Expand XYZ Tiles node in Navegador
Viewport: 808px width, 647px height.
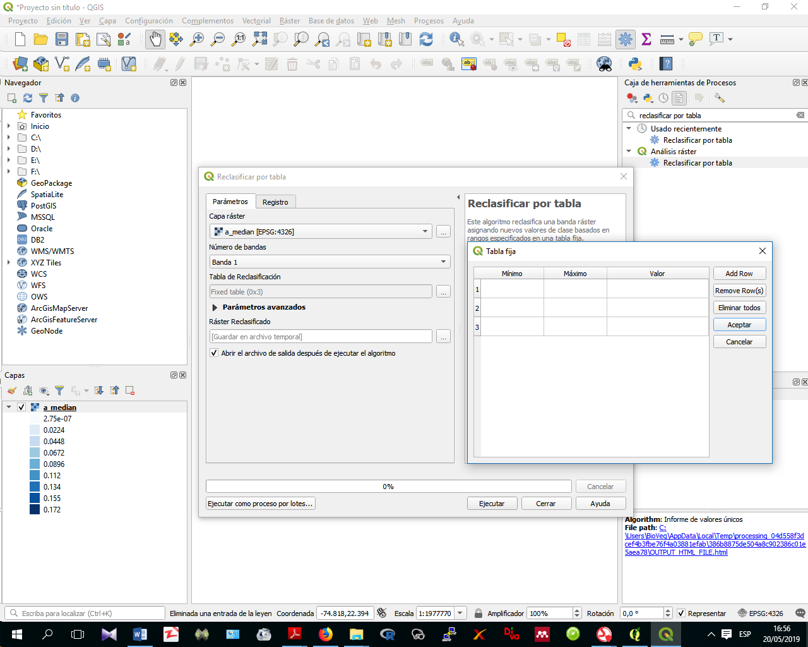click(9, 263)
